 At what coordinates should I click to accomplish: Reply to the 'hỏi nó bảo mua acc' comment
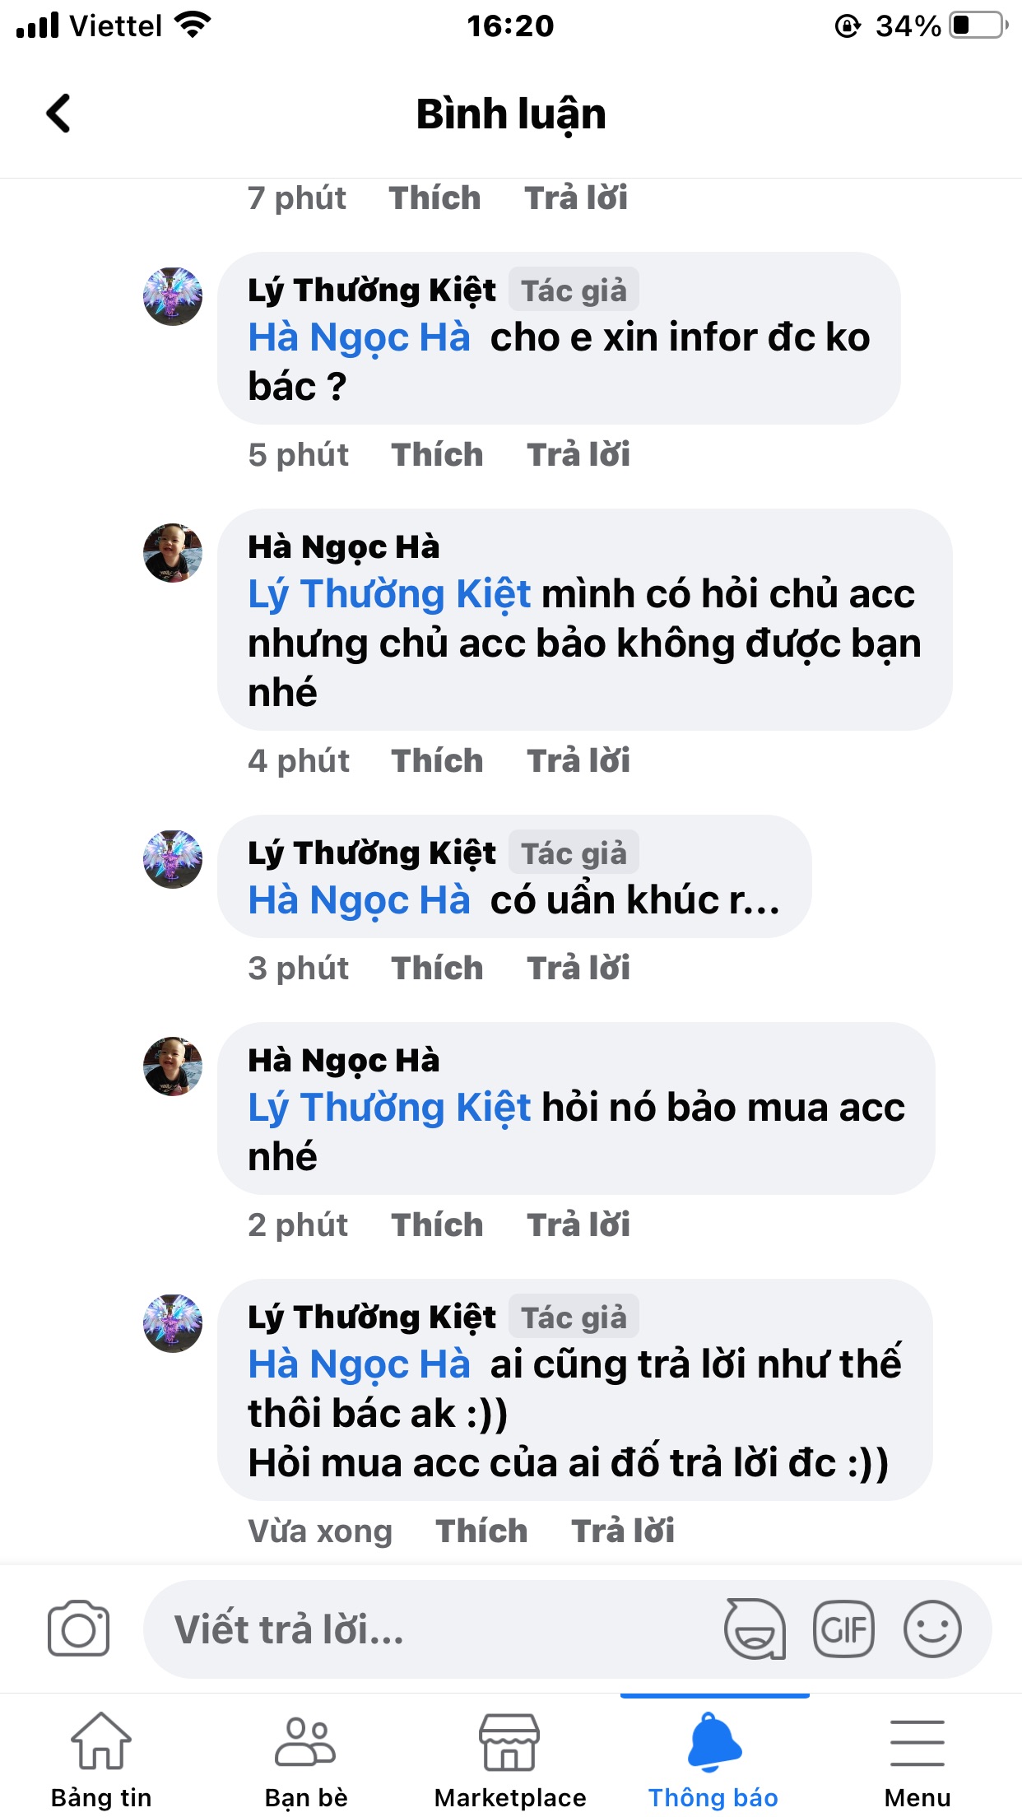578,1225
